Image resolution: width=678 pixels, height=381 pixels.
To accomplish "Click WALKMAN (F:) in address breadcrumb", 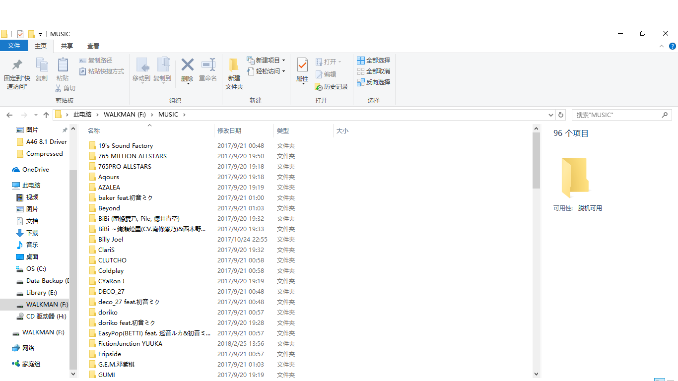I will [125, 115].
